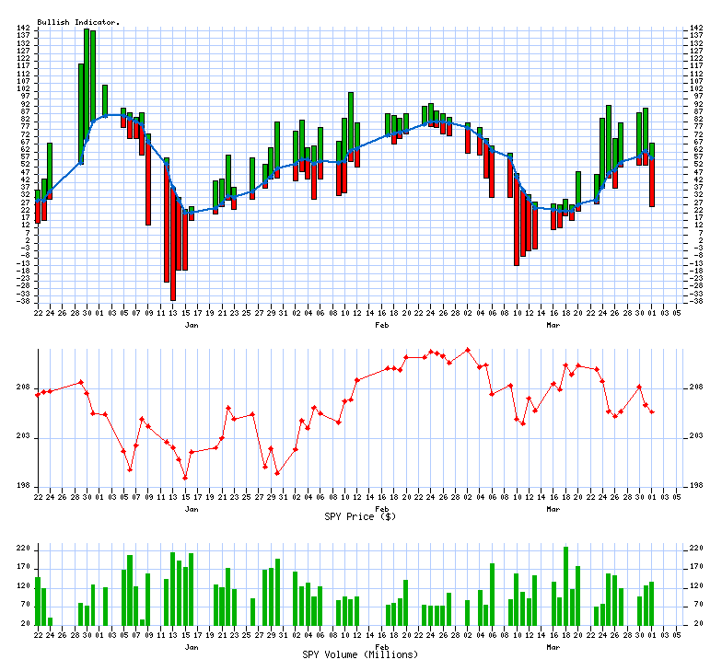Click the leftmost bar in the SPY volume chart

(38, 600)
